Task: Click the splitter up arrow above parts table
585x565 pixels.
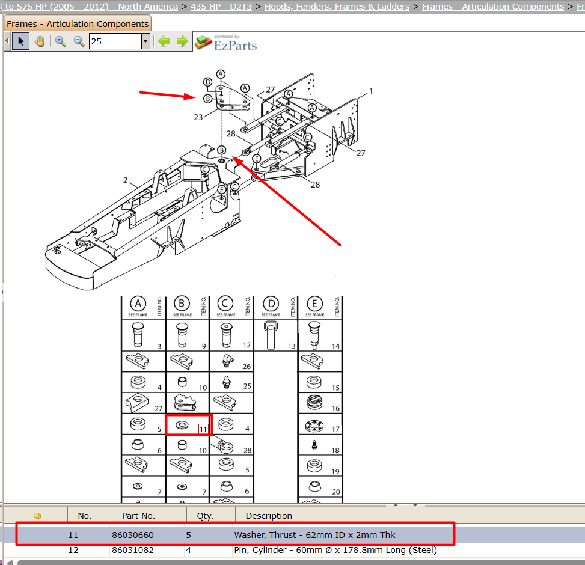Action: [x=396, y=505]
